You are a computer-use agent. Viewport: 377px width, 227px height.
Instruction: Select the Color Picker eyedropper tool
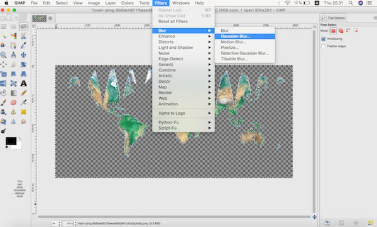pos(24,45)
